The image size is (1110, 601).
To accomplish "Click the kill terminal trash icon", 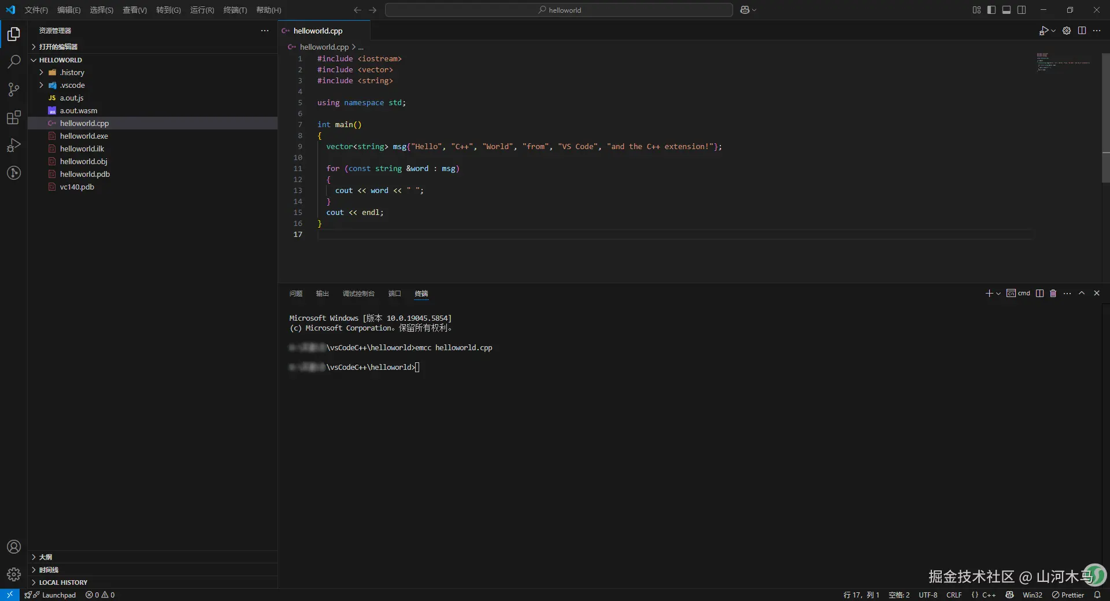I will pos(1053,294).
